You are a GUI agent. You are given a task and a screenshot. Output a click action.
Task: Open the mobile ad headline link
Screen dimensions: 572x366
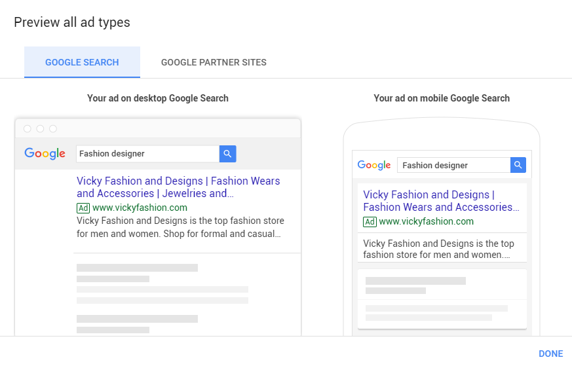[x=439, y=201]
